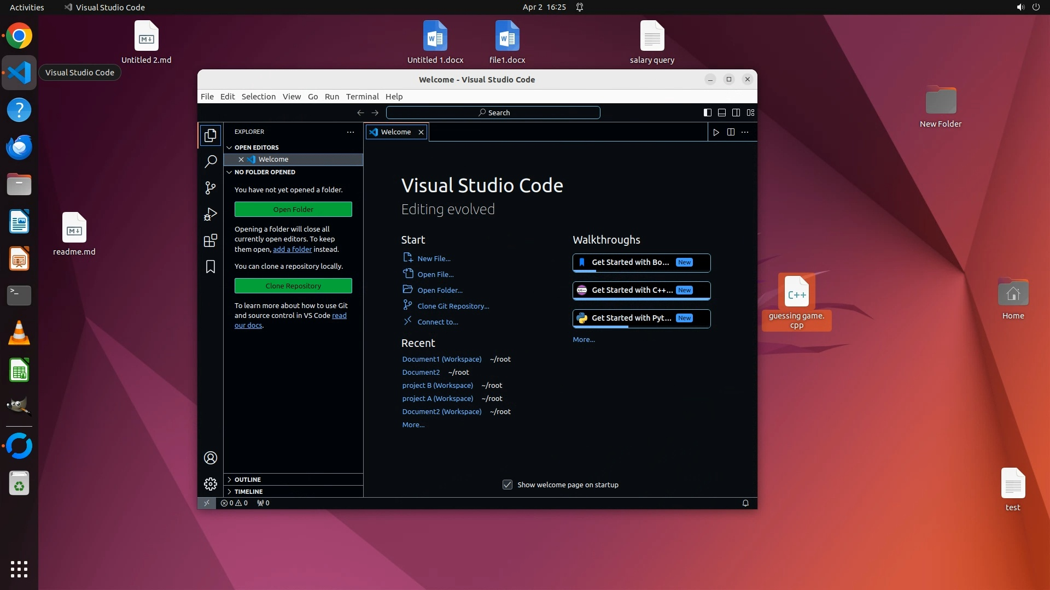Toggle the bottom Panel layout button

point(722,113)
